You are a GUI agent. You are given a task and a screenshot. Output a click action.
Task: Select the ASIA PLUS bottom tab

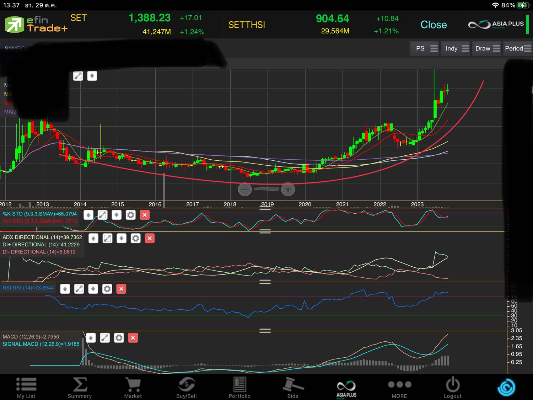click(x=346, y=389)
